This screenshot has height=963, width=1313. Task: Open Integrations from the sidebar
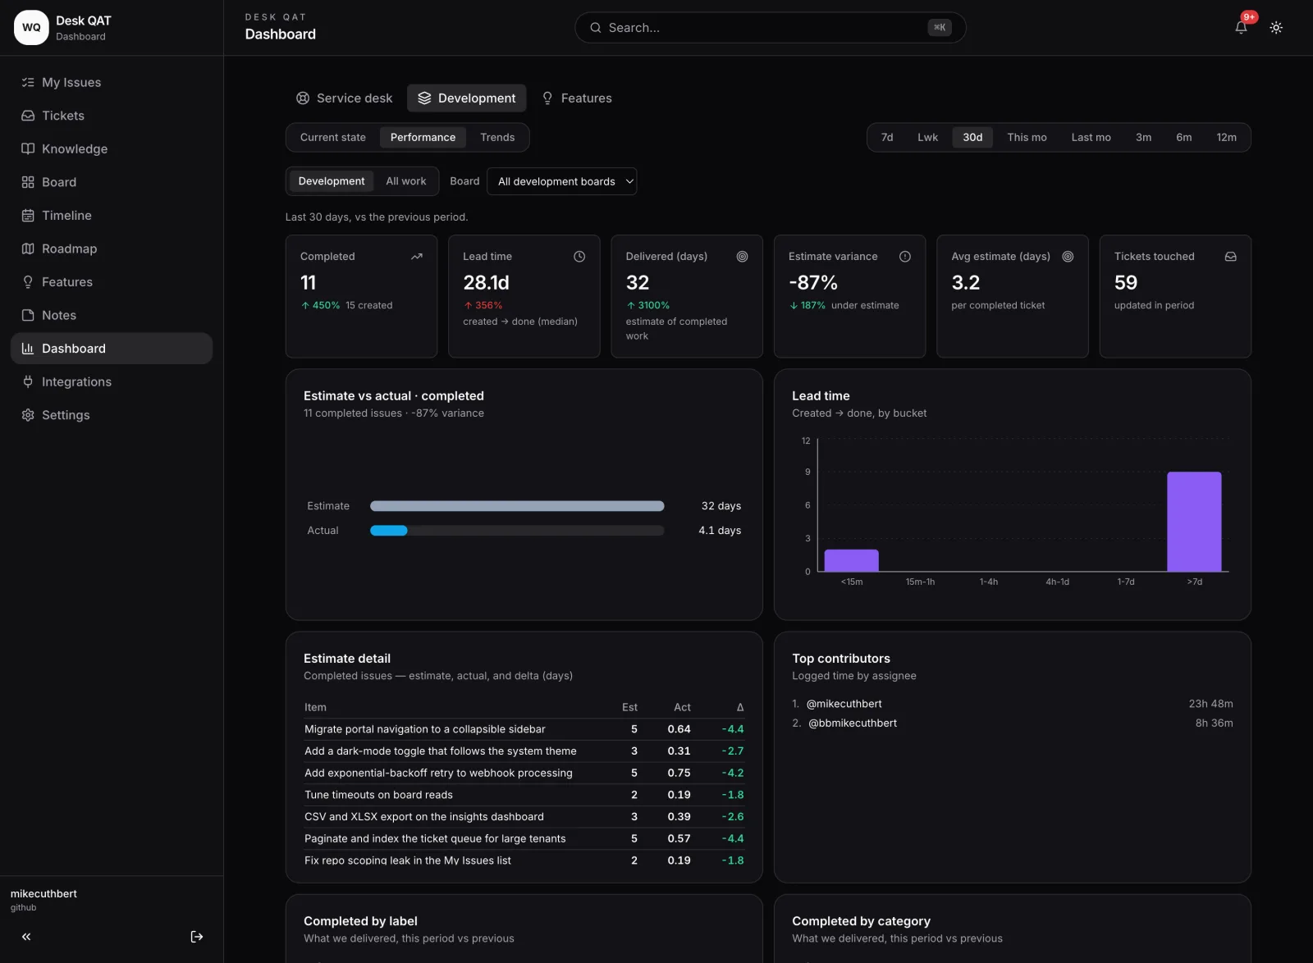112,381
